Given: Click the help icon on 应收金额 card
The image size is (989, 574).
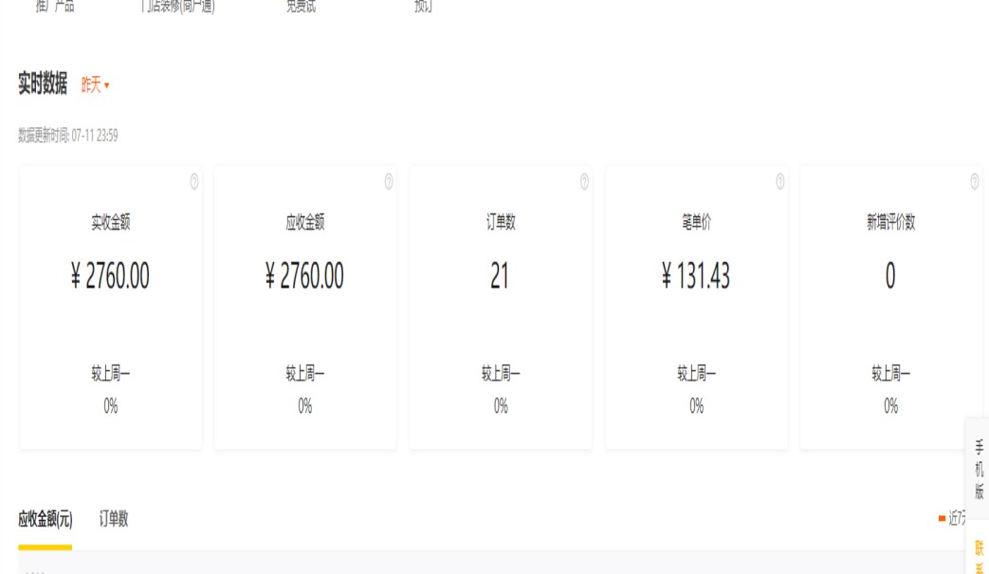Looking at the screenshot, I should click(x=389, y=181).
